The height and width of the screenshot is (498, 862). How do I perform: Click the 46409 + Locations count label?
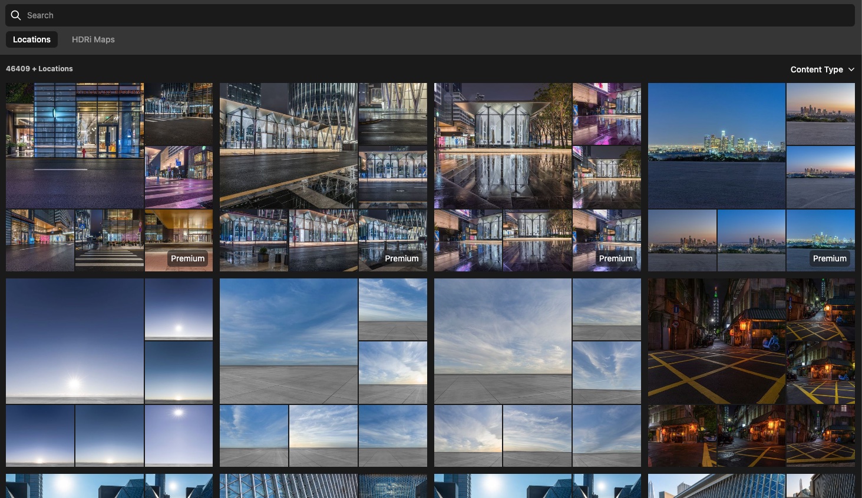click(39, 68)
